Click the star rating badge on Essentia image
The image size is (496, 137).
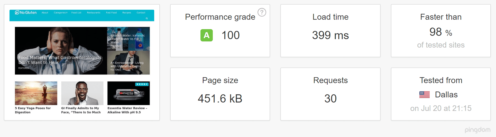(x=142, y=84)
